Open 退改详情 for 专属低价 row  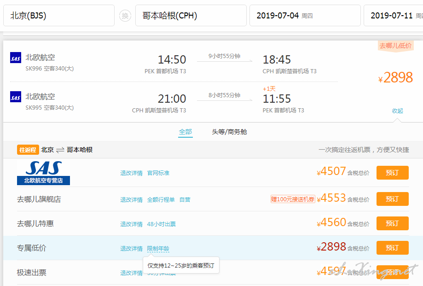[131, 249]
